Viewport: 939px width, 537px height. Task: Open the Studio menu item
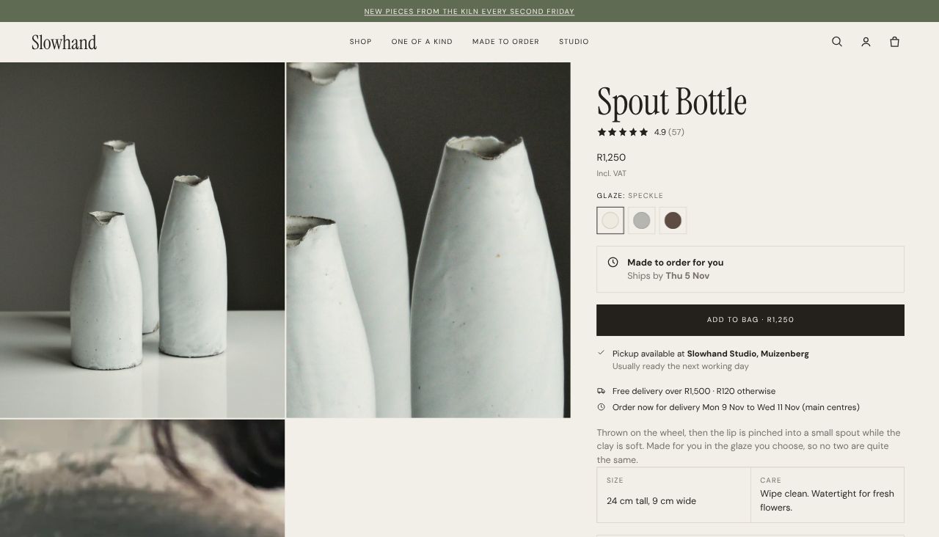pyautogui.click(x=574, y=42)
